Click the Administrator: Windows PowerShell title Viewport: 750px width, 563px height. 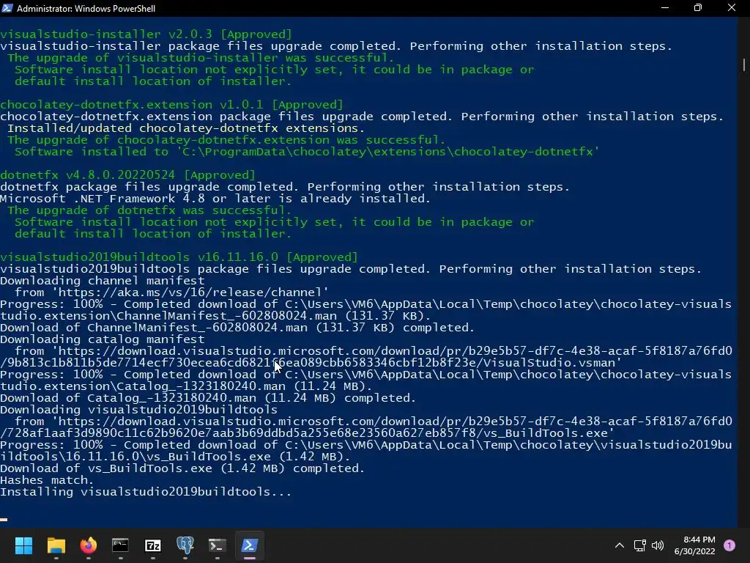pyautogui.click(x=86, y=8)
